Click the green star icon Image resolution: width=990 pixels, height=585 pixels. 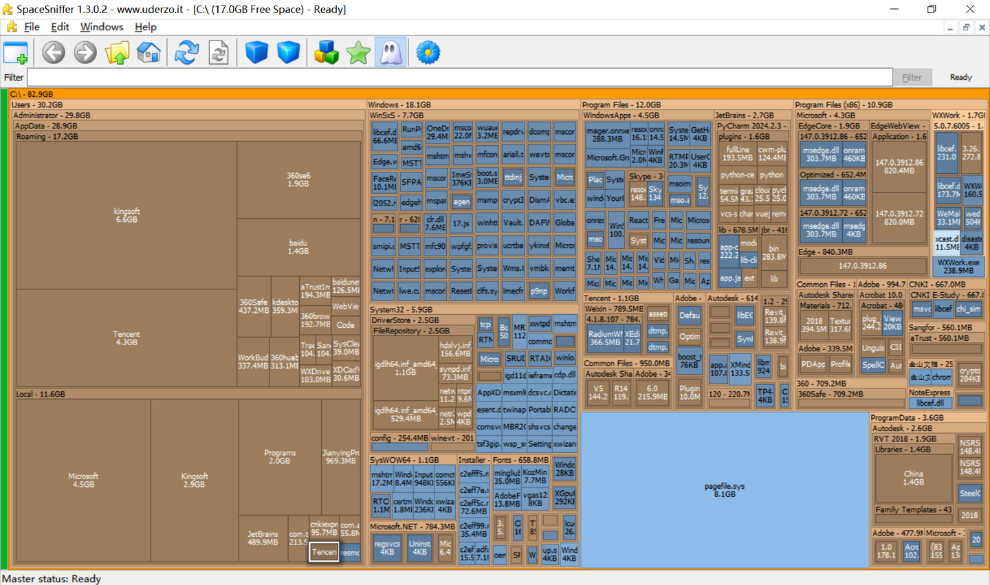(358, 53)
